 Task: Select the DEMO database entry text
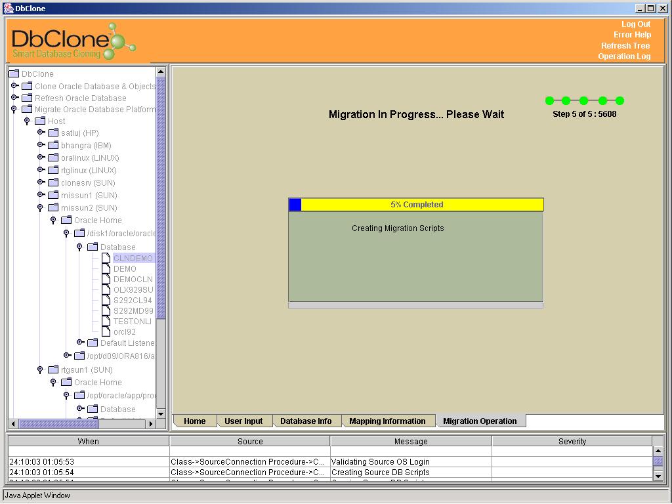pyautogui.click(x=125, y=268)
